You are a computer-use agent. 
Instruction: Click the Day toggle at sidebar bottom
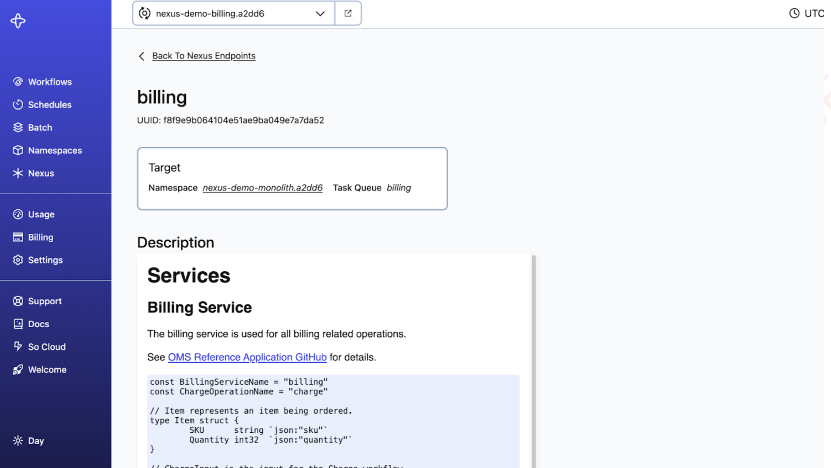tap(36, 441)
